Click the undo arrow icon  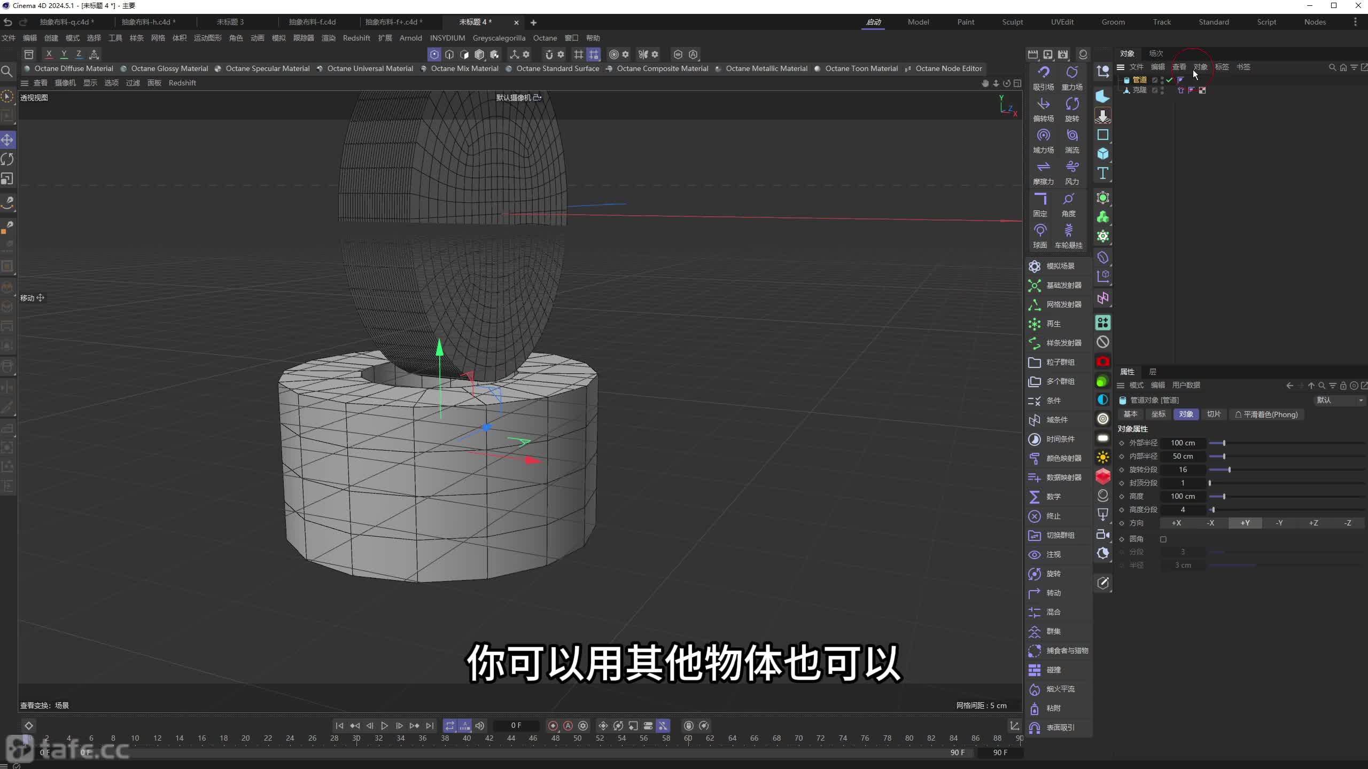click(7, 22)
